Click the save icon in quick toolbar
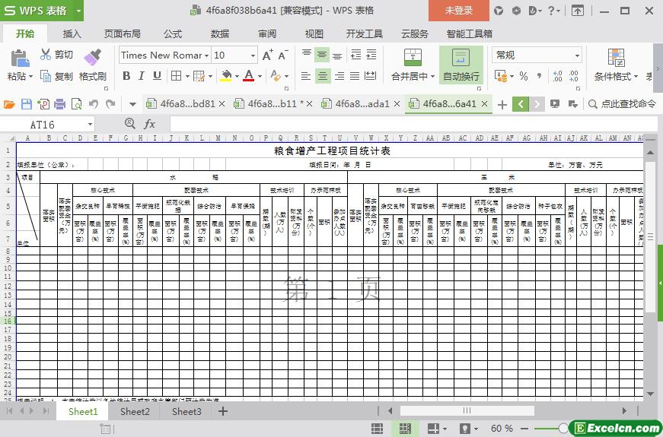This screenshot has width=663, height=437. (x=27, y=104)
